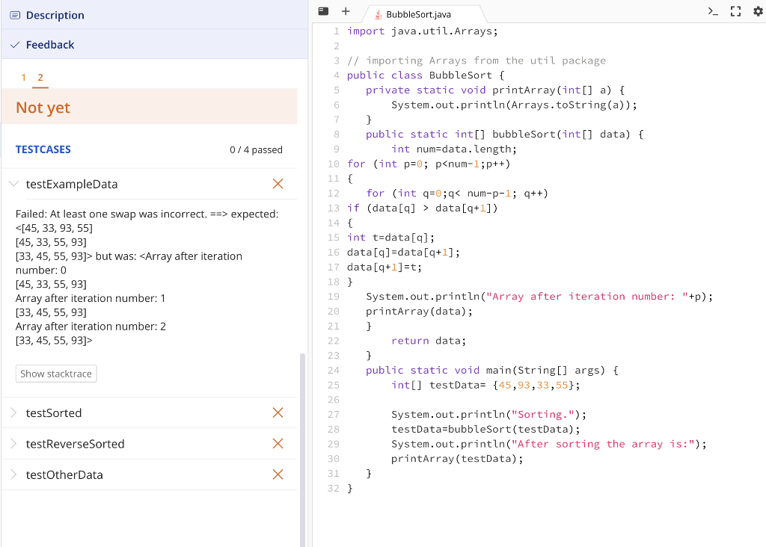Screen dimensions: 766x547
Task: Expand the testReverseSorted test case
Action: pos(13,444)
